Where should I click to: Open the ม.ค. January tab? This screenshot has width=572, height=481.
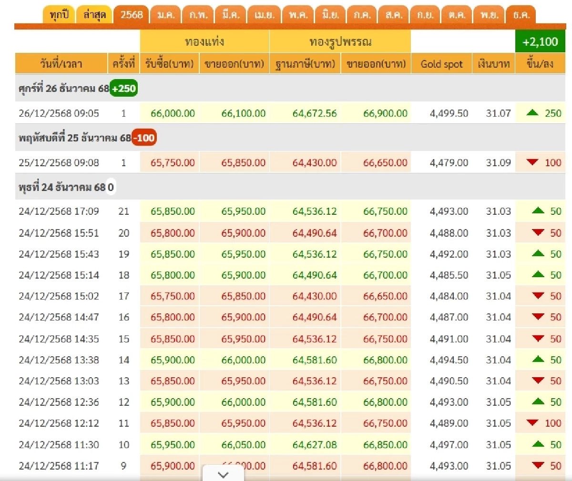pos(165,14)
